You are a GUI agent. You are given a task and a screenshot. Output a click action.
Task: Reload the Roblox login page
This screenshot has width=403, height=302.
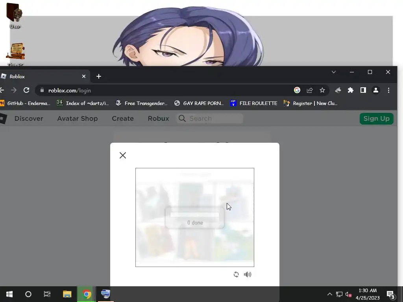26,90
